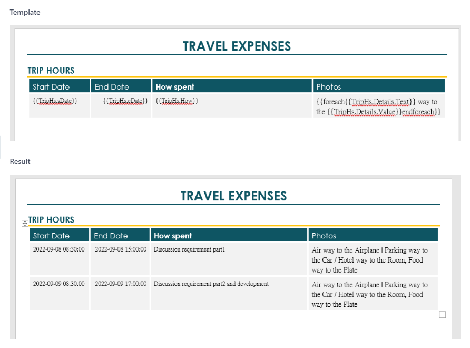Click the End Date header in the template table
Screen dimensions: 470x348
[112, 87]
